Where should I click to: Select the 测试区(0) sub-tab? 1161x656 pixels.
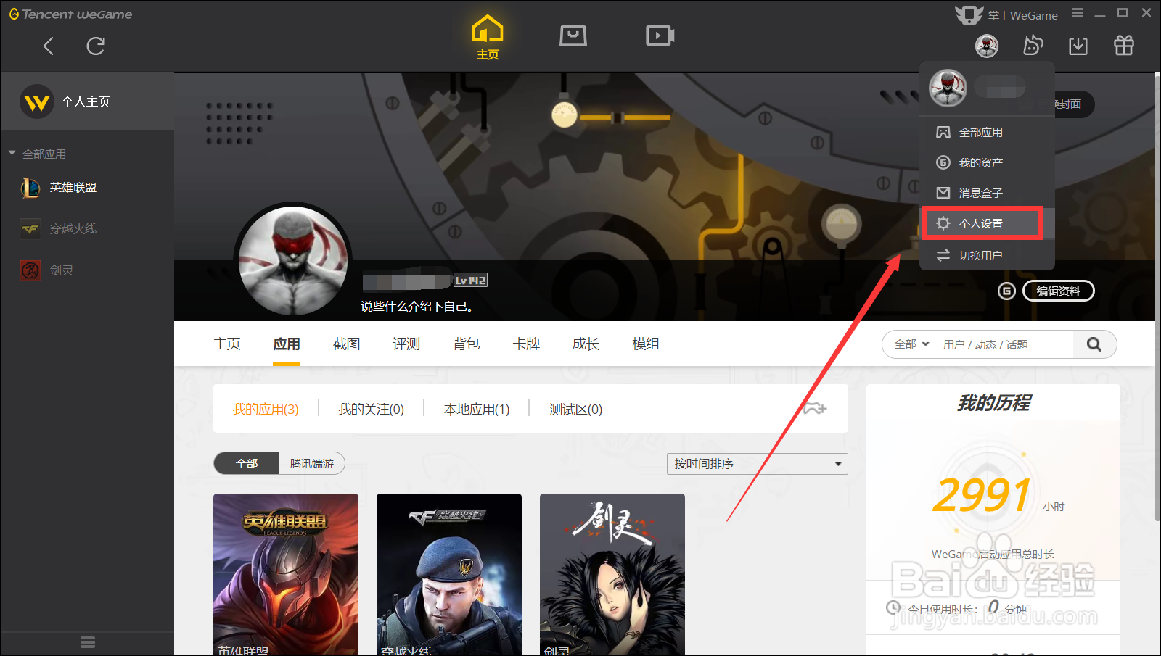click(x=575, y=410)
